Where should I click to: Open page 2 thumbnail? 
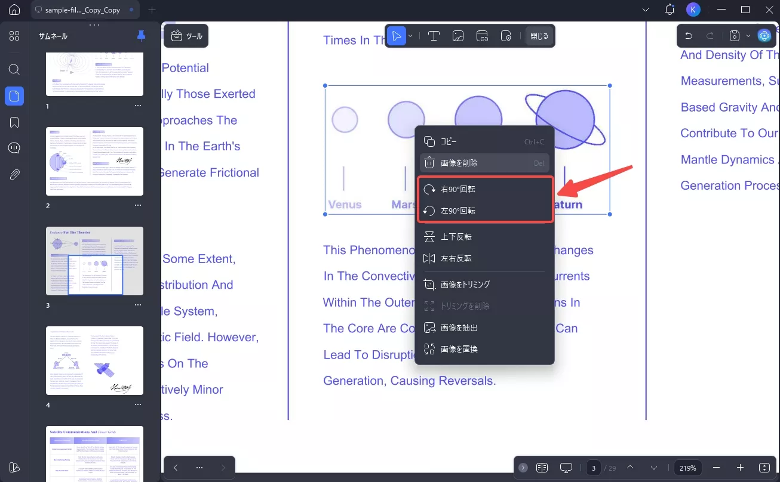click(95, 161)
